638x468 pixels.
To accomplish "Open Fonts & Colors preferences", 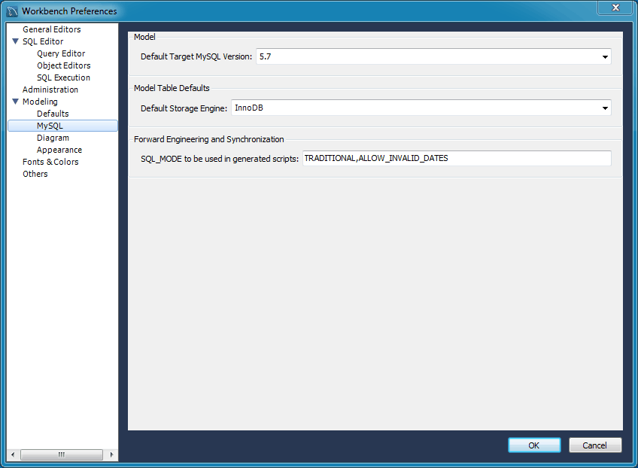I will click(50, 162).
